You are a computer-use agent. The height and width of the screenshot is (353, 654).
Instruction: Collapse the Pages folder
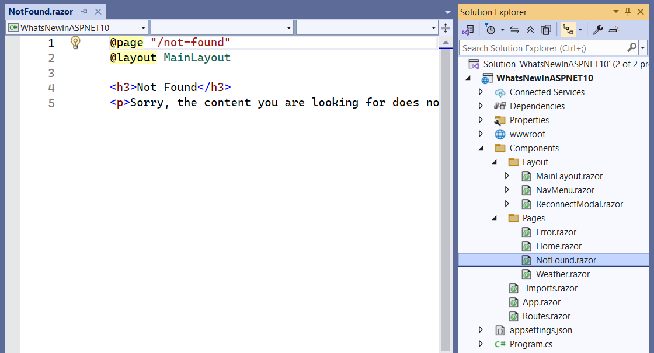click(493, 218)
